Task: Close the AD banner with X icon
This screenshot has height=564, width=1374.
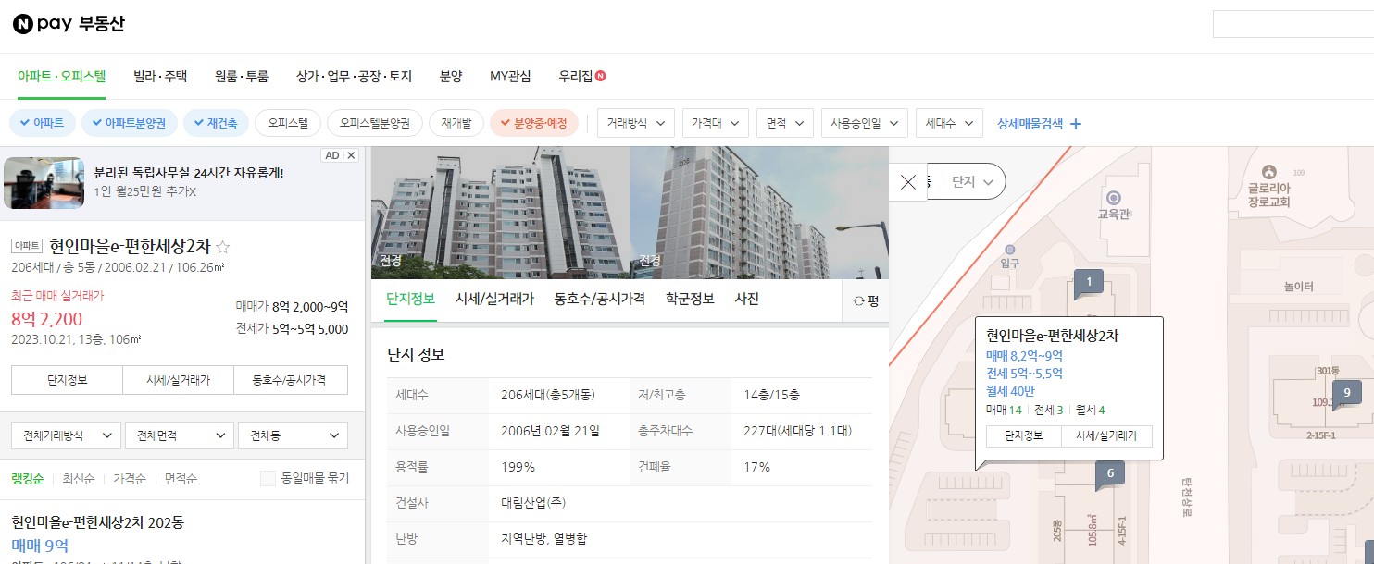Action: (x=351, y=155)
